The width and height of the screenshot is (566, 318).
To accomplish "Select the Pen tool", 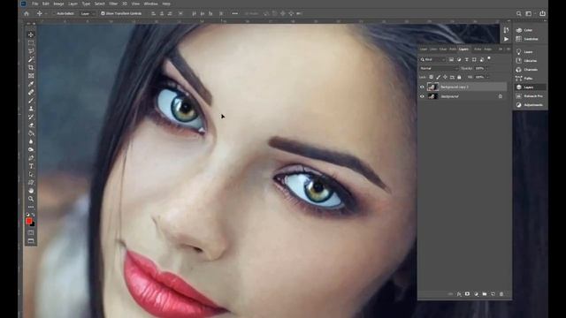I will [31, 158].
